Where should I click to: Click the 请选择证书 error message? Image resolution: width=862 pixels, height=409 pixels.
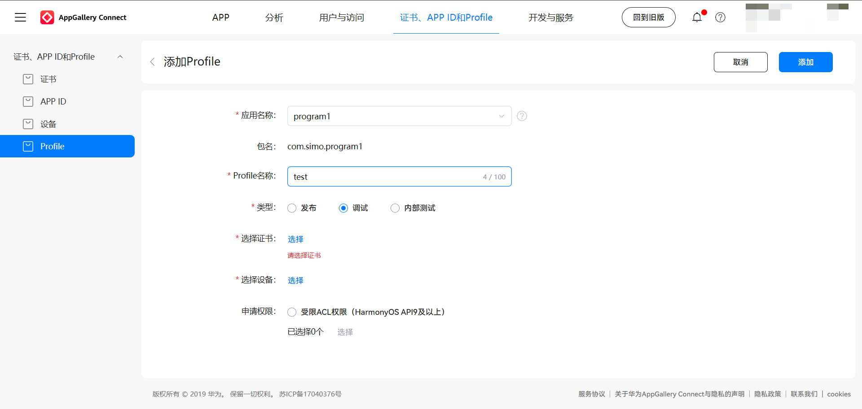[304, 256]
